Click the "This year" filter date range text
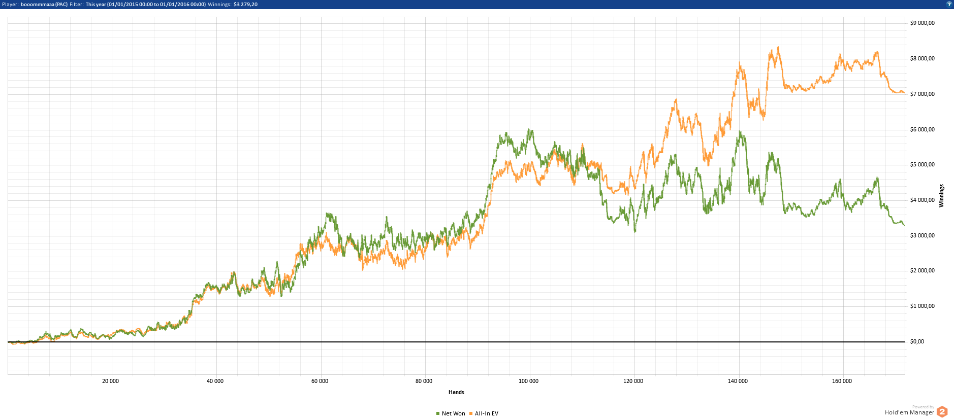The image size is (954, 420). point(146,4)
